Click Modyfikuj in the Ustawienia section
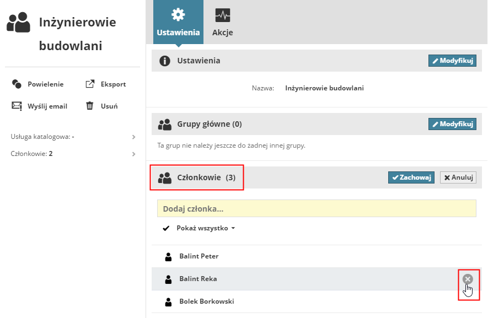The width and height of the screenshot is (488, 318). pos(452,61)
